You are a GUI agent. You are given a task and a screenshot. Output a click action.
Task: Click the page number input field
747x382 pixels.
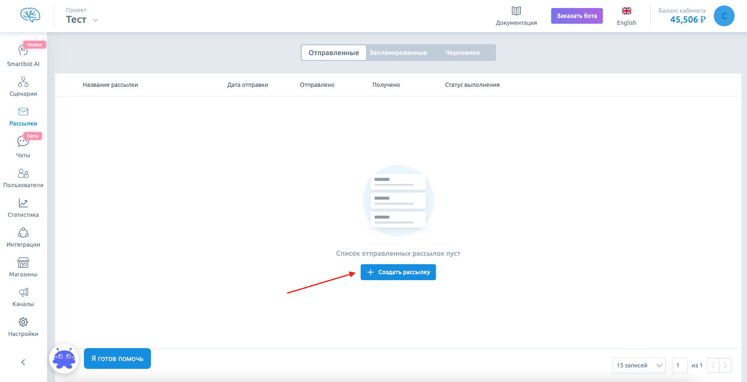[x=679, y=365]
